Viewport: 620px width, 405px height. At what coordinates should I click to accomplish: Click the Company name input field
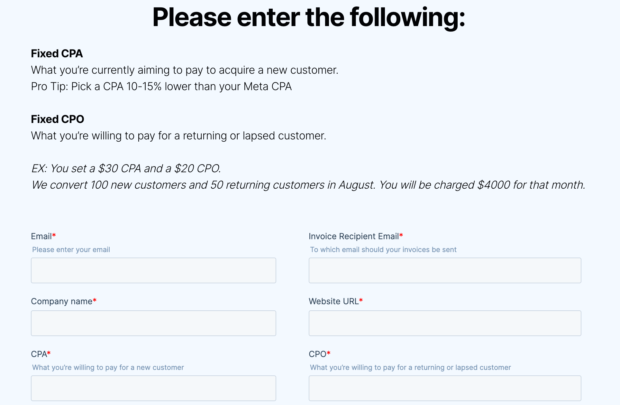[153, 323]
